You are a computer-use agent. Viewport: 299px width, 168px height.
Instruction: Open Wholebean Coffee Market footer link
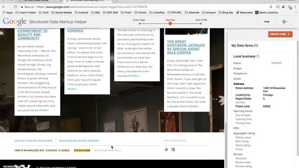(79, 141)
